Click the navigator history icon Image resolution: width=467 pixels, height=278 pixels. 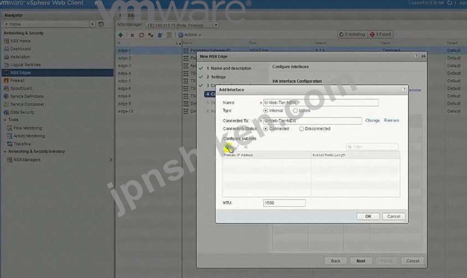pyautogui.click(x=101, y=24)
